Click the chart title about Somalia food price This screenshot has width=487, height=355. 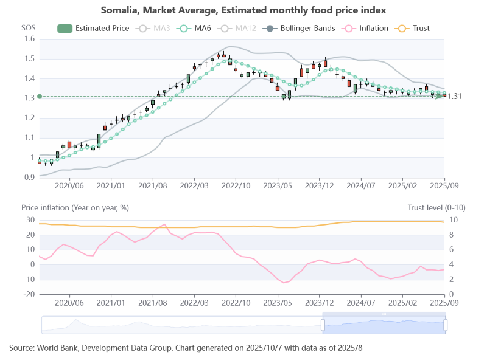click(x=243, y=10)
